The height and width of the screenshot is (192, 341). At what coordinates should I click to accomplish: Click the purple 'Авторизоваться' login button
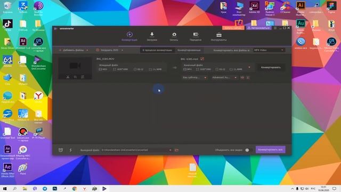[x=259, y=28]
